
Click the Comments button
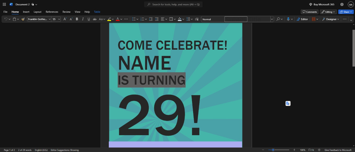(309, 12)
